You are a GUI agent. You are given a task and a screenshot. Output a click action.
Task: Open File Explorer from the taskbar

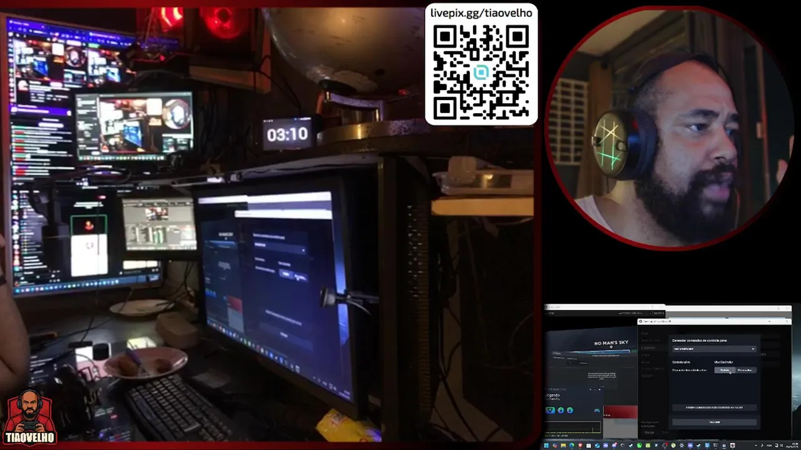point(563,446)
